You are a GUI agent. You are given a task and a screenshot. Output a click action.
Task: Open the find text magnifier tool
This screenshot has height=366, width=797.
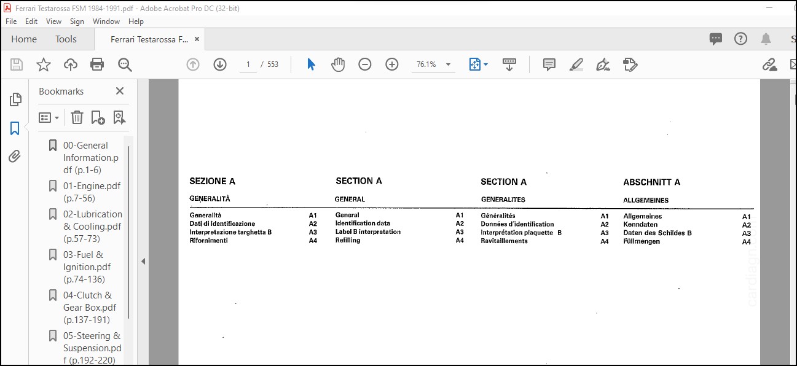[125, 64]
